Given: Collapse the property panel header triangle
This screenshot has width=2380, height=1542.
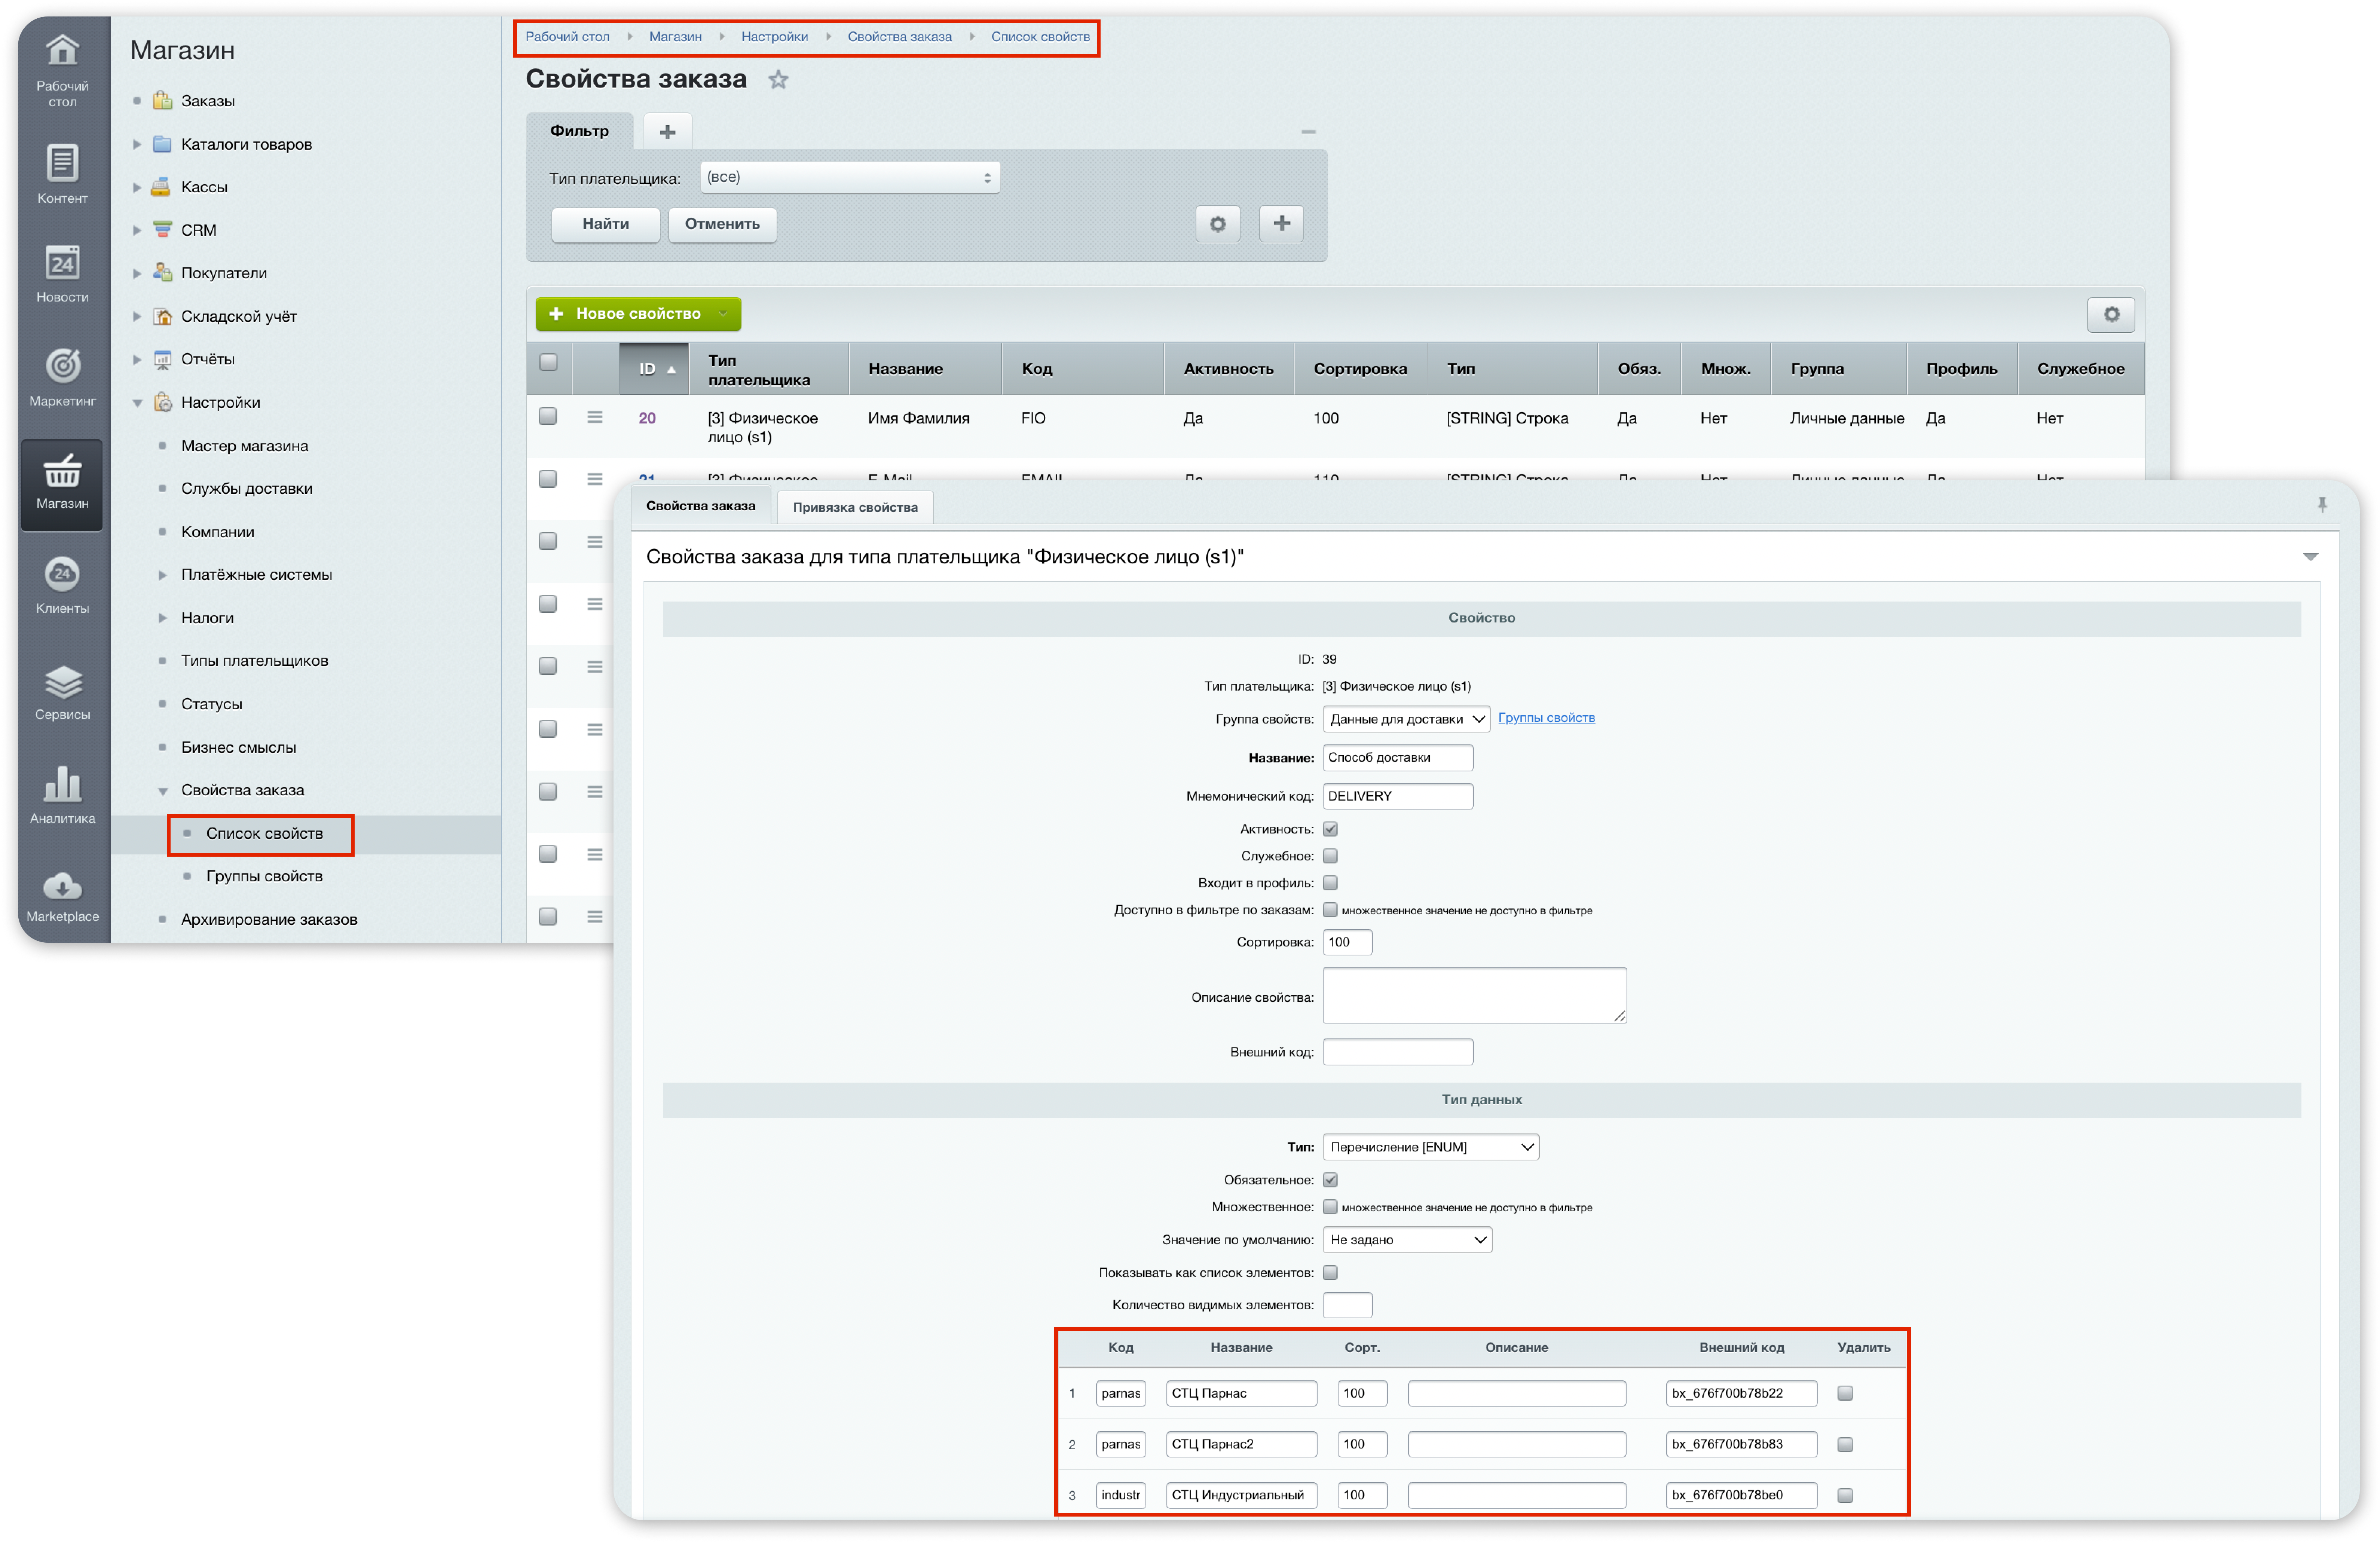Looking at the screenshot, I should click(2310, 557).
